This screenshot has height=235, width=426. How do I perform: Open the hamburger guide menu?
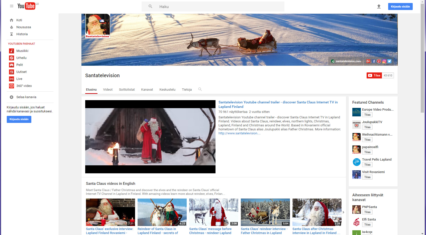12,6
